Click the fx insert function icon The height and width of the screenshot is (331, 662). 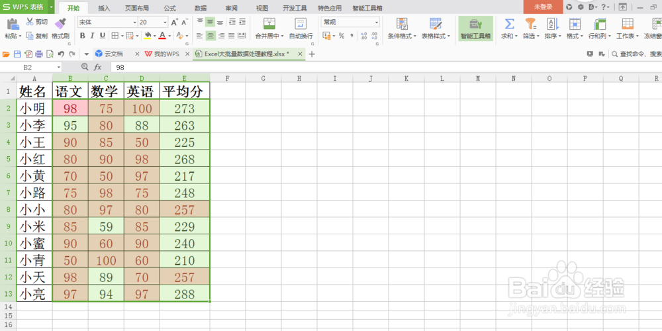tap(97, 67)
